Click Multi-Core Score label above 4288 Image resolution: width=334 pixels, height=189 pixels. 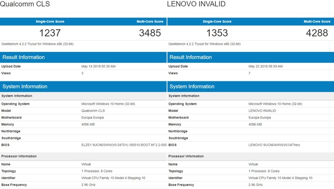[x=317, y=21]
